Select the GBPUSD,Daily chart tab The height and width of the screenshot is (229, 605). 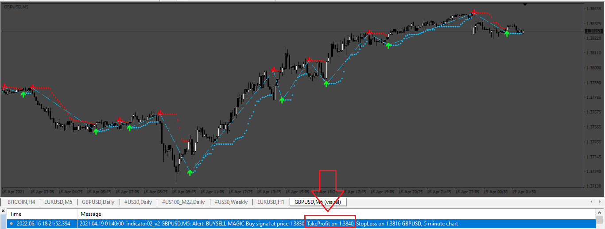(98, 202)
